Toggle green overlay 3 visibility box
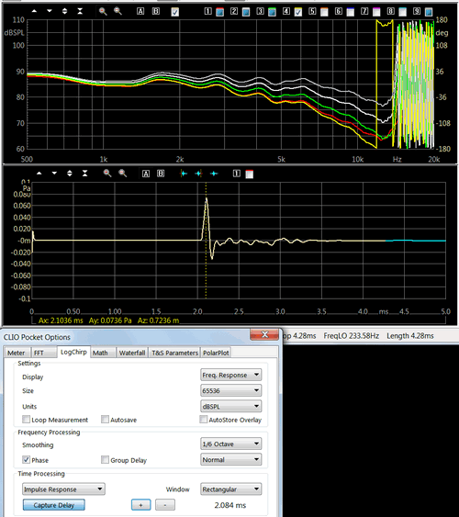The image size is (459, 517). tap(272, 12)
